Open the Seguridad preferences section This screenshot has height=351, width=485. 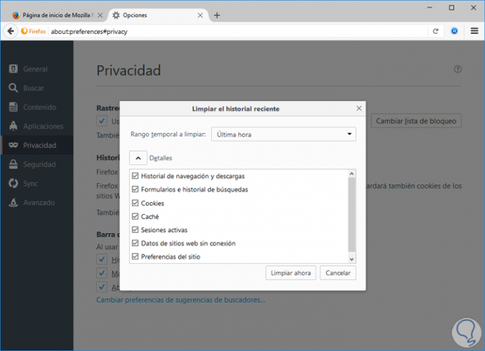[37, 164]
